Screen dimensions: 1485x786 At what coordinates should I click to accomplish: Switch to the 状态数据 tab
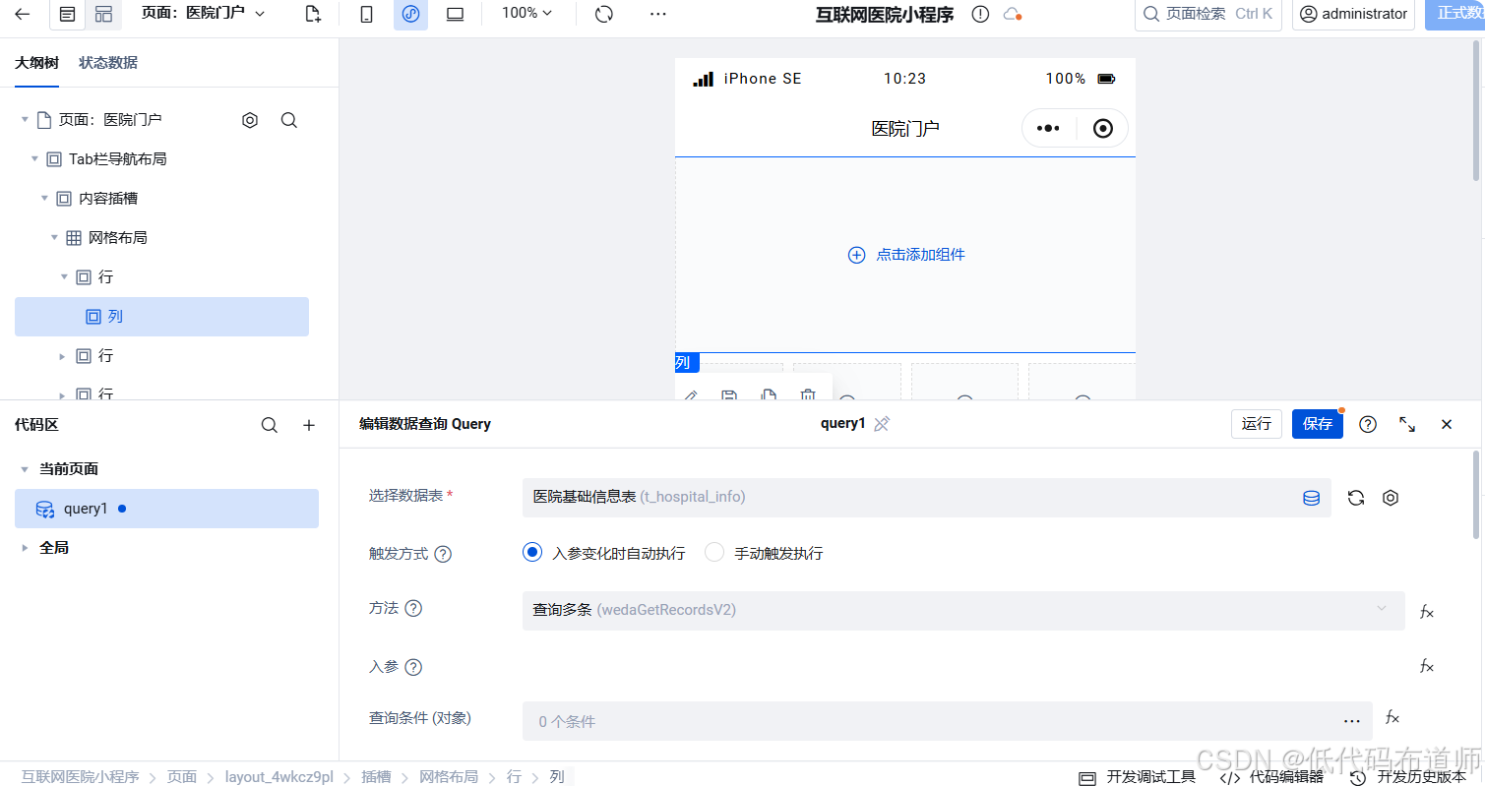click(x=108, y=62)
